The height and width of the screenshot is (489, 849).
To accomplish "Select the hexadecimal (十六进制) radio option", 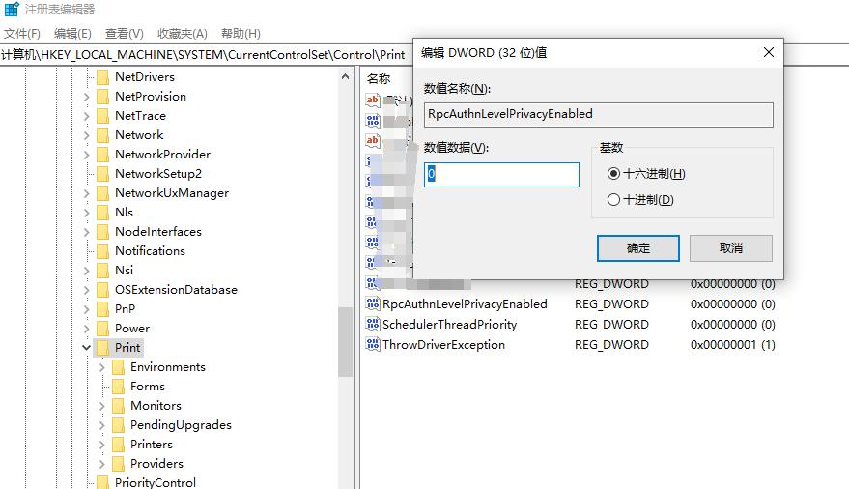I will 613,174.
